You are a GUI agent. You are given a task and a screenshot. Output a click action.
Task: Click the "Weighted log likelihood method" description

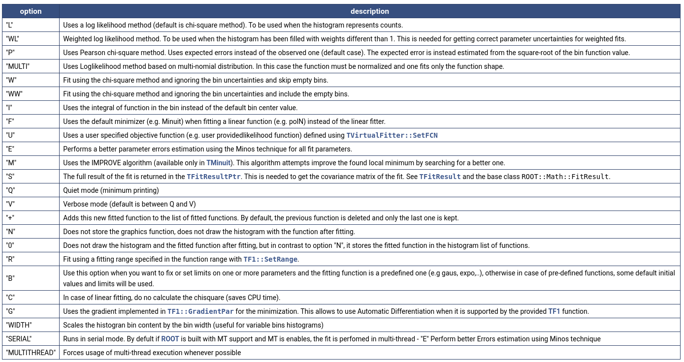(345, 39)
